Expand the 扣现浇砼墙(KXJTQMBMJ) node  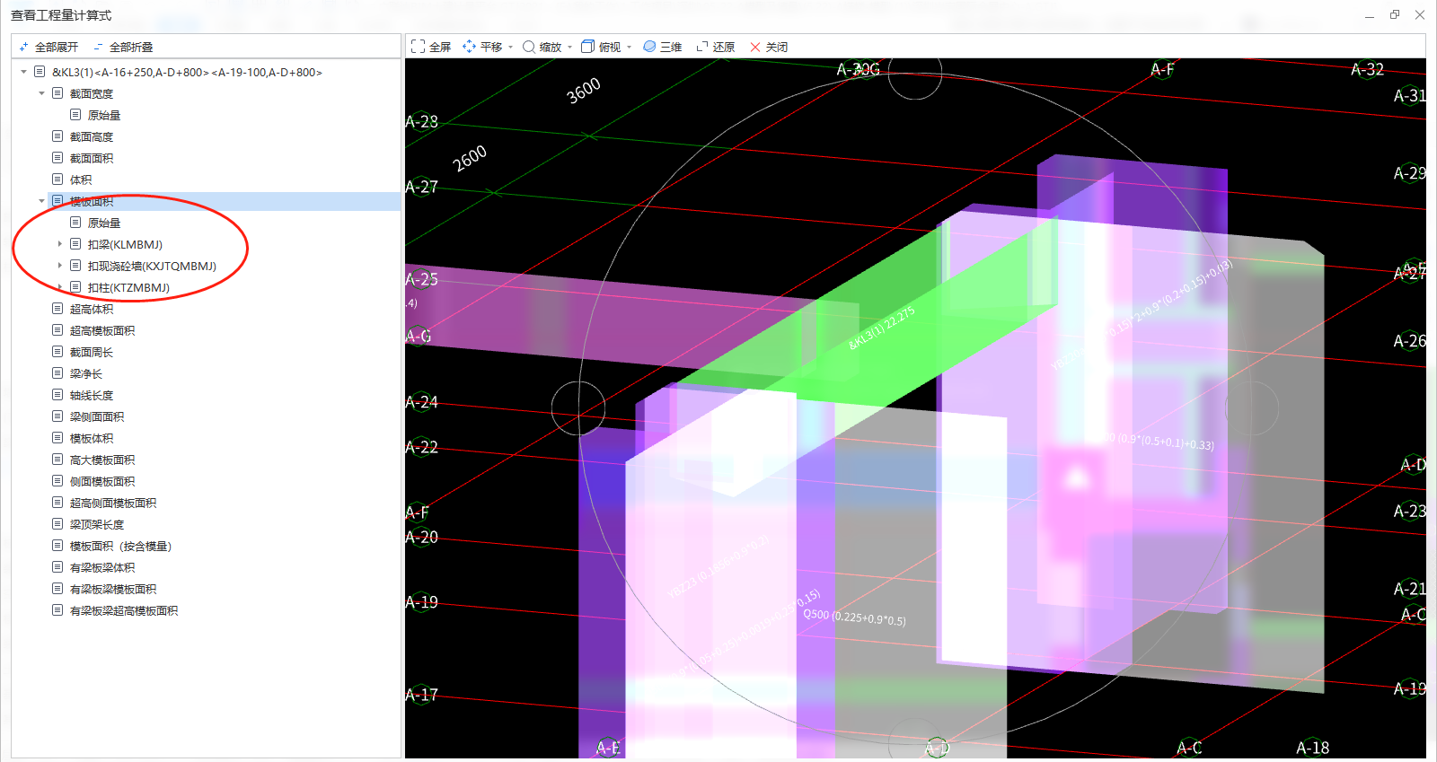[x=59, y=266]
